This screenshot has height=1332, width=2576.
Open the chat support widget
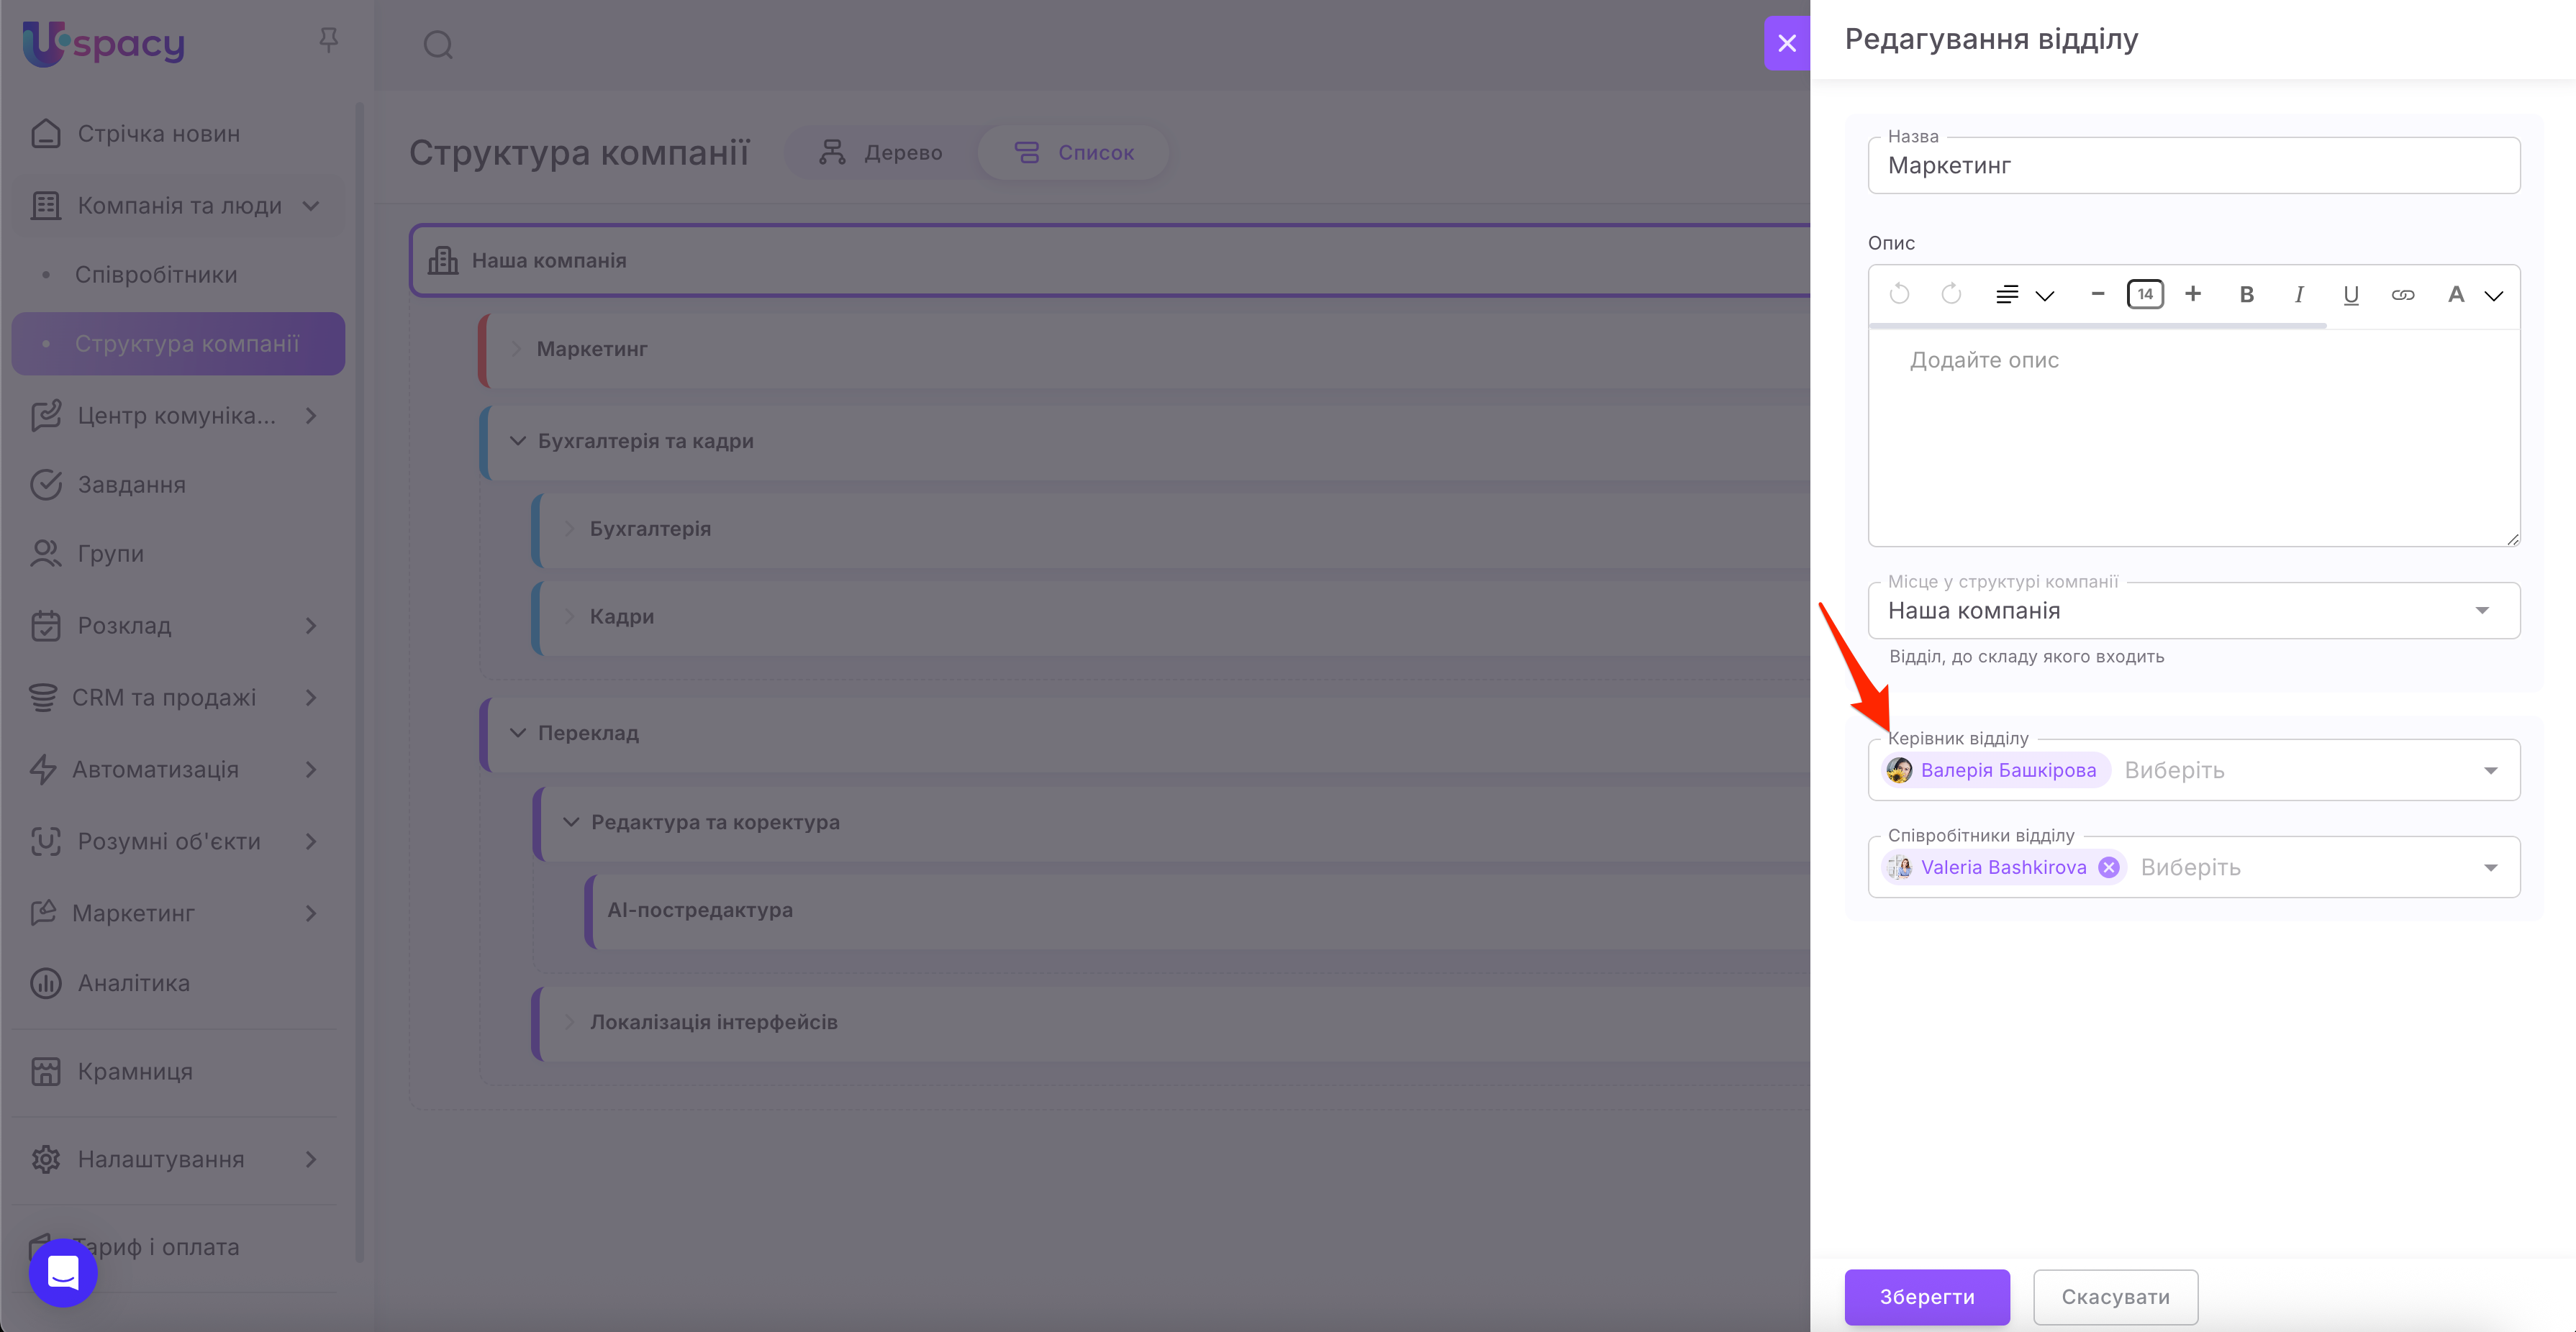click(63, 1272)
